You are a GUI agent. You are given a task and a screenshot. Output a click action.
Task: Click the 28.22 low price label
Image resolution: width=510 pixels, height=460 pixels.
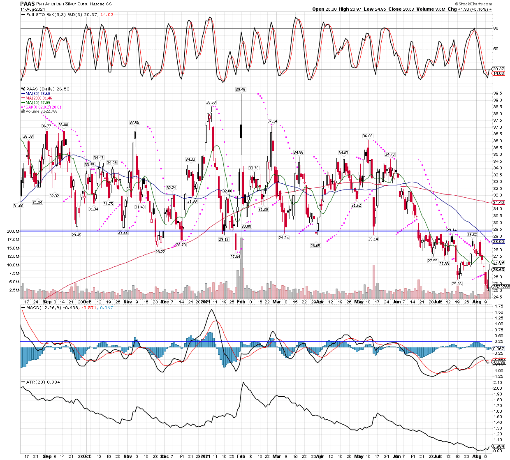point(160,252)
